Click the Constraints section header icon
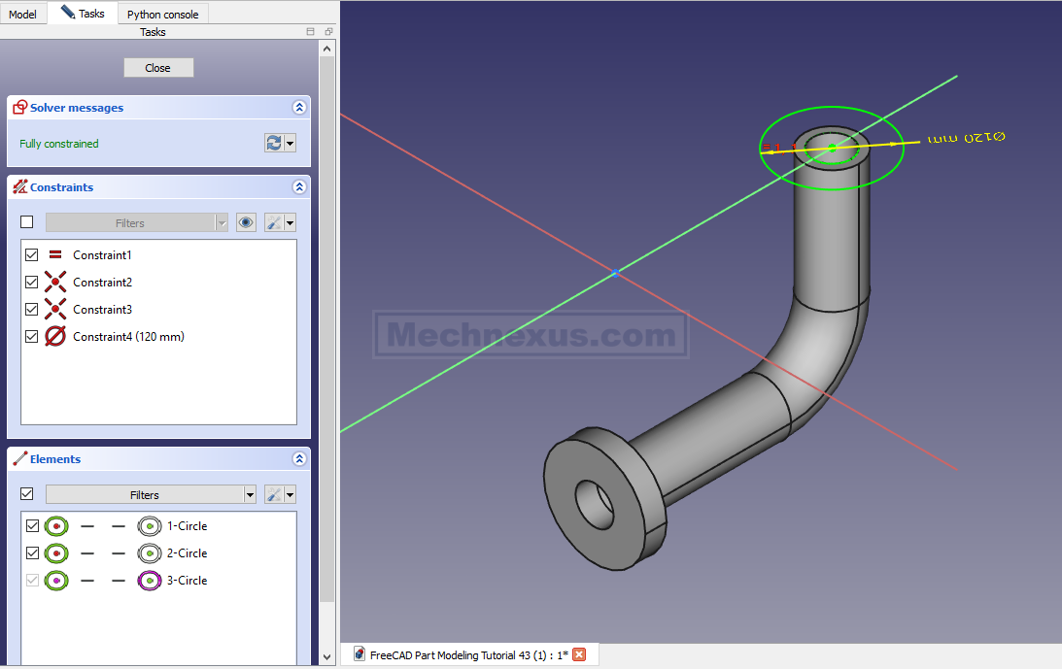This screenshot has height=669, width=1062. click(x=20, y=186)
